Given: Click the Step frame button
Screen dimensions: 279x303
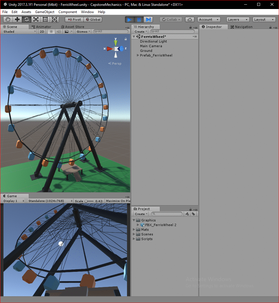Looking at the screenshot, I should [148, 19].
